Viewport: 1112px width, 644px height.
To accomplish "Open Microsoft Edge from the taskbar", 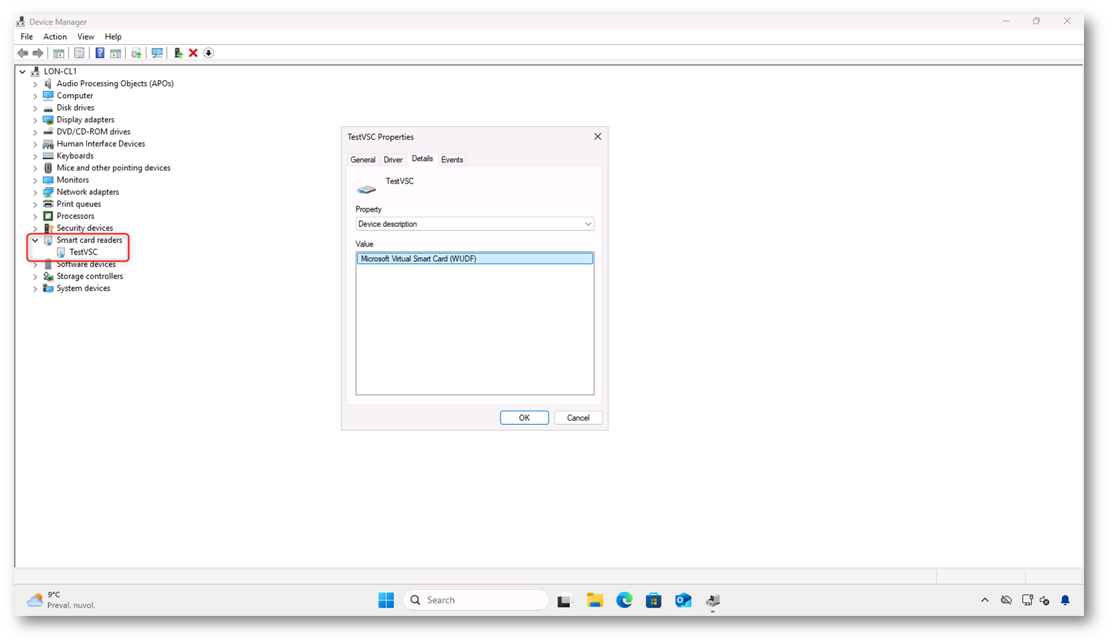I will 624,601.
